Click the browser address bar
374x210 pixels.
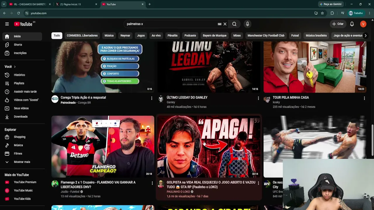pos(169,13)
